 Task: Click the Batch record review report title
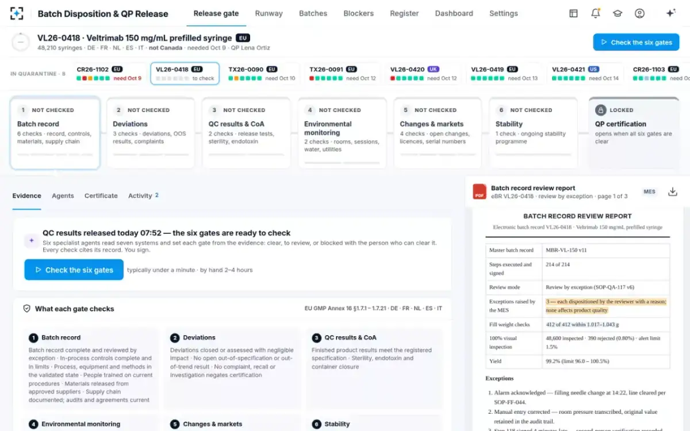533,188
